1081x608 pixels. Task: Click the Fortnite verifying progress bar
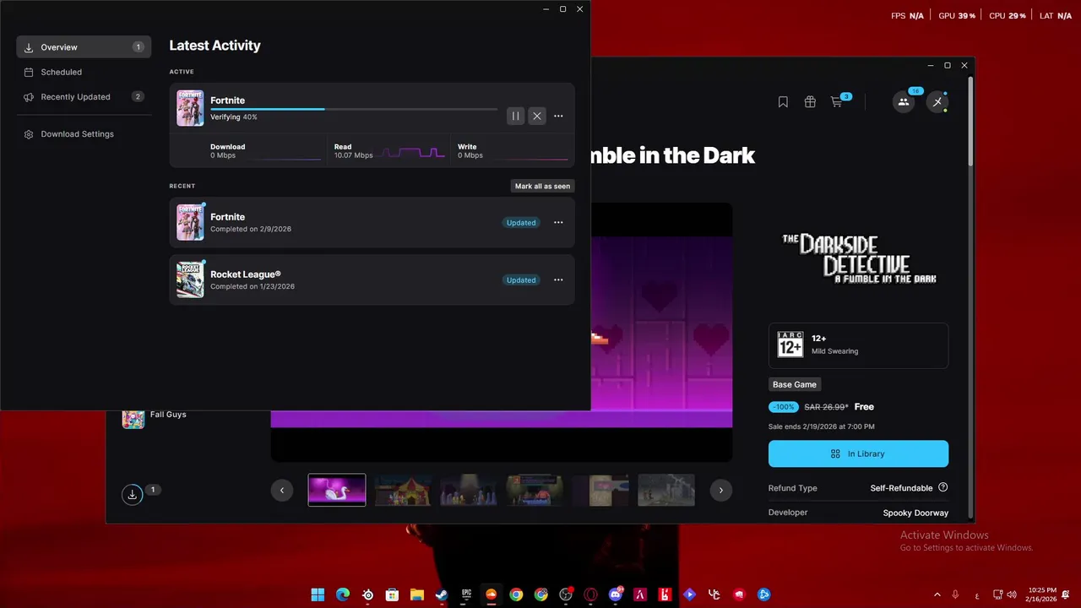pyautogui.click(x=354, y=109)
